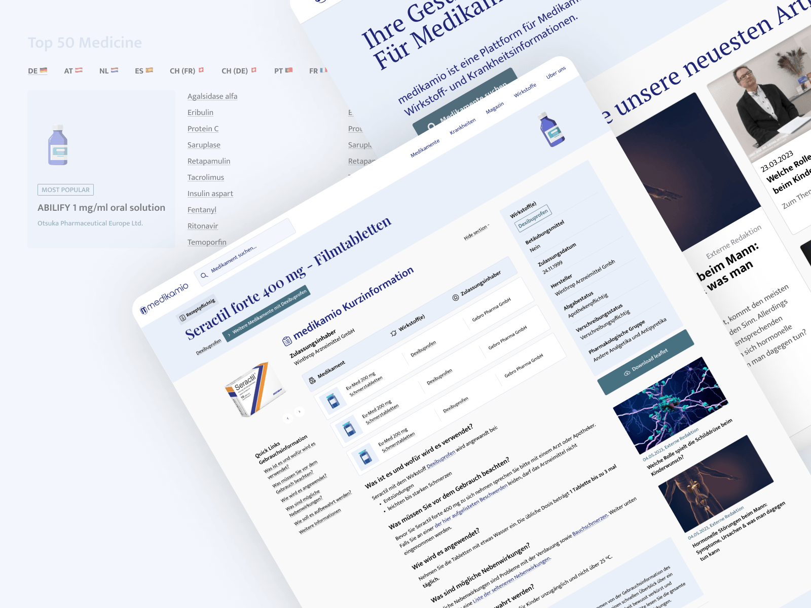This screenshot has height=608, width=811.
Task: Open the Agalsidase alfa link
Action: click(x=212, y=96)
